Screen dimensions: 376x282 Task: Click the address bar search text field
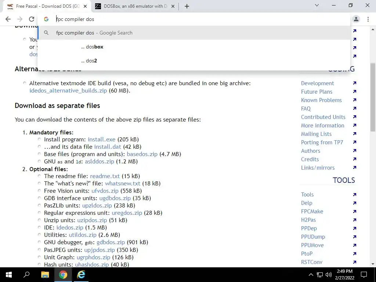(x=194, y=19)
